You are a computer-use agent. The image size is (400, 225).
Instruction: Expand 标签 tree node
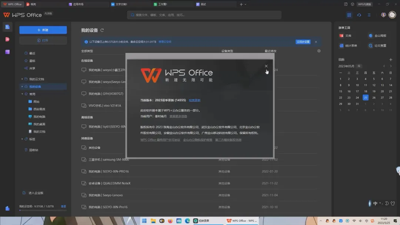pyautogui.click(x=22, y=139)
